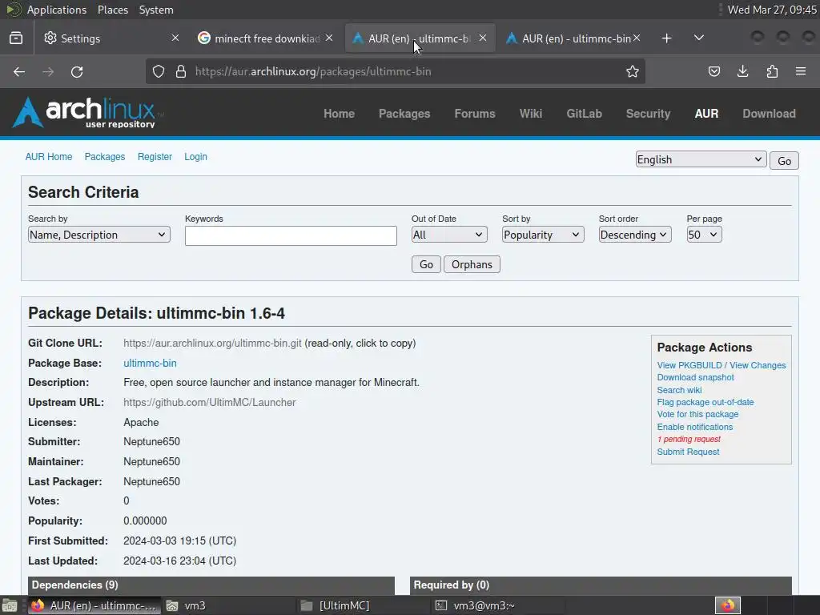Image resolution: width=820 pixels, height=615 pixels.
Task: Click the browser back arrow
Action: tap(19, 71)
